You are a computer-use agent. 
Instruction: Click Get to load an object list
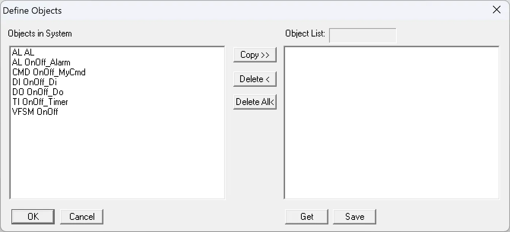click(x=306, y=216)
